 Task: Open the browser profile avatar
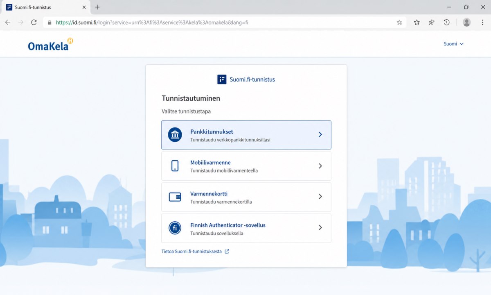(x=467, y=23)
